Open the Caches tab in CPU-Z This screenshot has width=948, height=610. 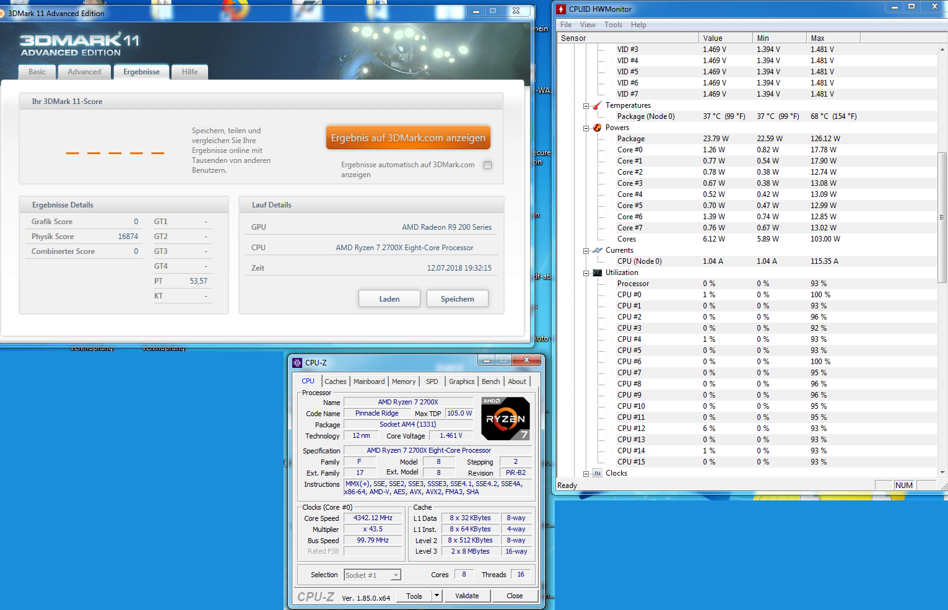pos(336,381)
